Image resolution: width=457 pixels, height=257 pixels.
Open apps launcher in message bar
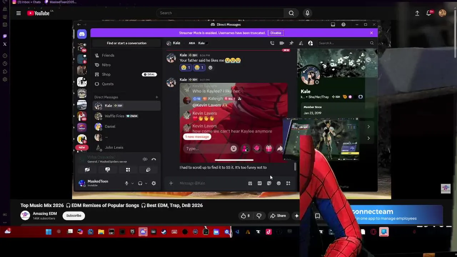[288, 183]
